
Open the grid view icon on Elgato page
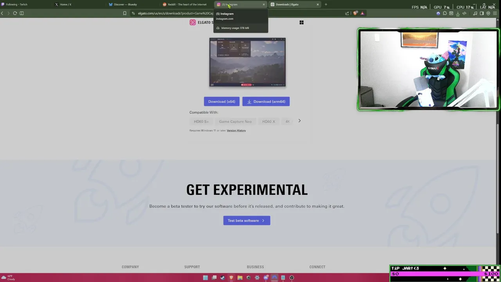point(301,22)
